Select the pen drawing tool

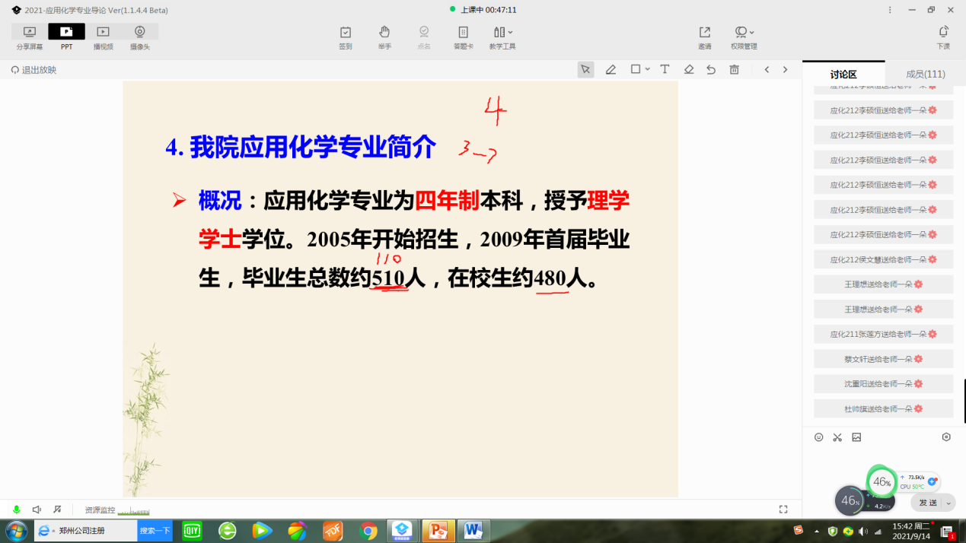(611, 69)
